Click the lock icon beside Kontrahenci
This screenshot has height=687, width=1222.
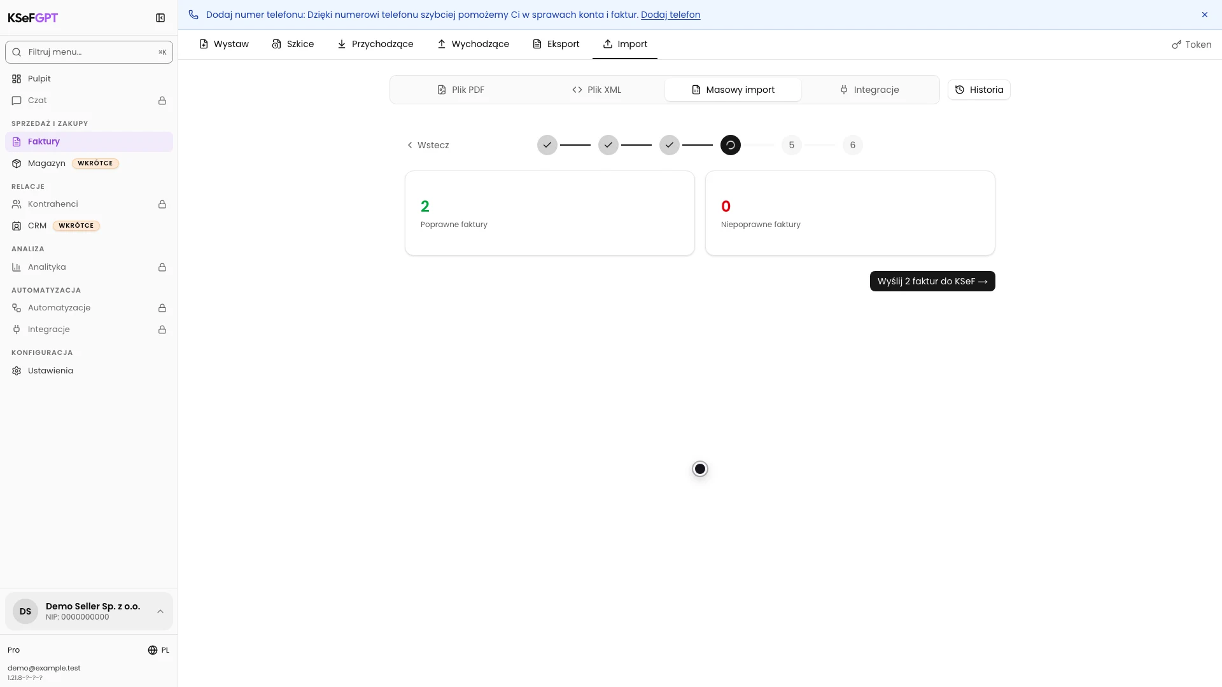pos(162,204)
